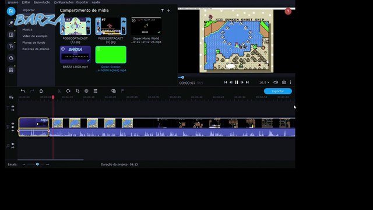The height and width of the screenshot is (210, 373).
Task: Open the 16:9 aspect ratio dropdown
Action: pos(264,82)
